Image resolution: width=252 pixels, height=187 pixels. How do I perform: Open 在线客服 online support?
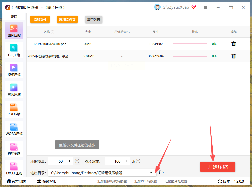coord(47,181)
